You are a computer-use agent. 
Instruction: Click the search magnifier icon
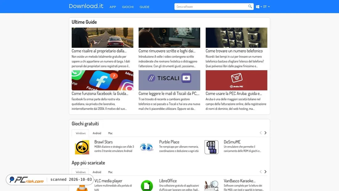(250, 6)
